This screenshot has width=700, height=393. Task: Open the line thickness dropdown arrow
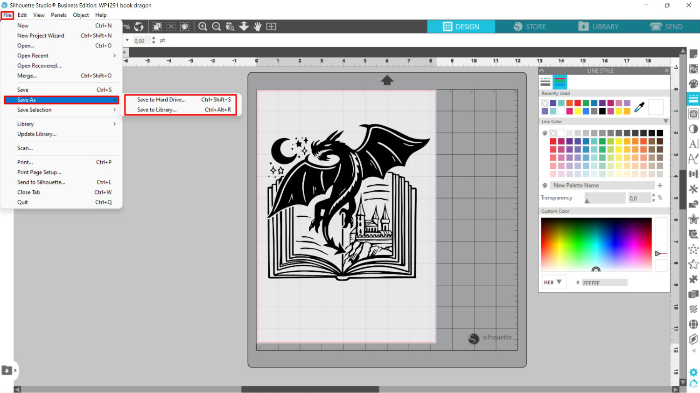coord(127,40)
